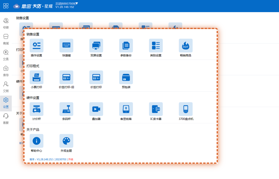
Task: Select the 价签打印-旧 old price tag printing
Action: (x=66, y=77)
